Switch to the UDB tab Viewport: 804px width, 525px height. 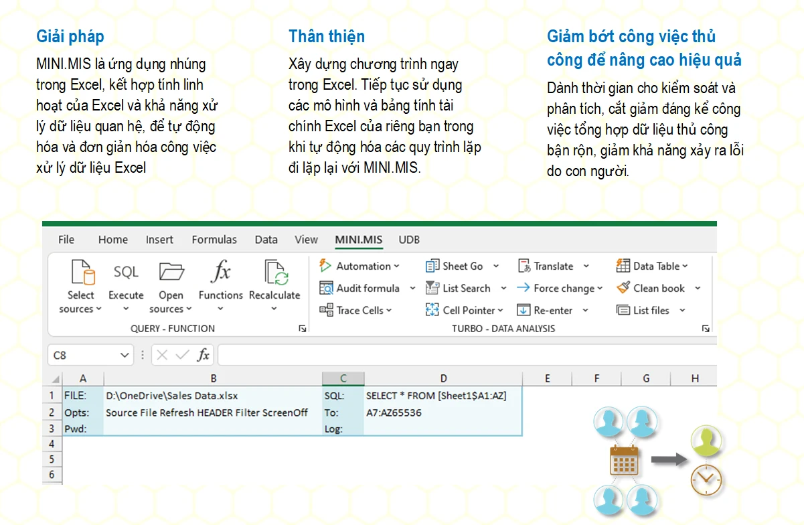pyautogui.click(x=409, y=239)
